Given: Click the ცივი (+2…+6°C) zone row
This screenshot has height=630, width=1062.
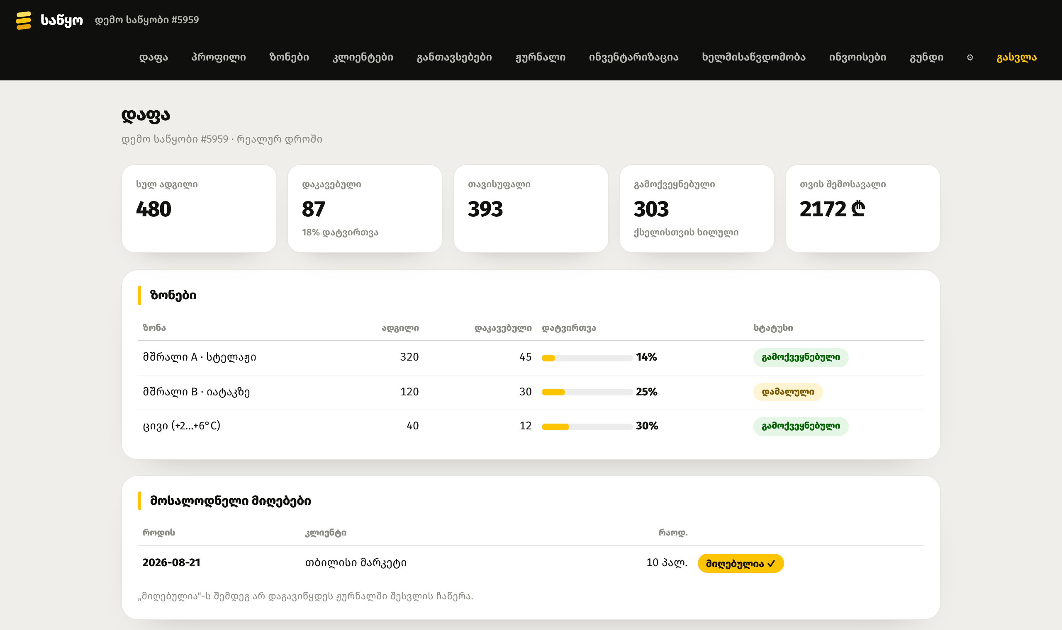Looking at the screenshot, I should pos(531,426).
